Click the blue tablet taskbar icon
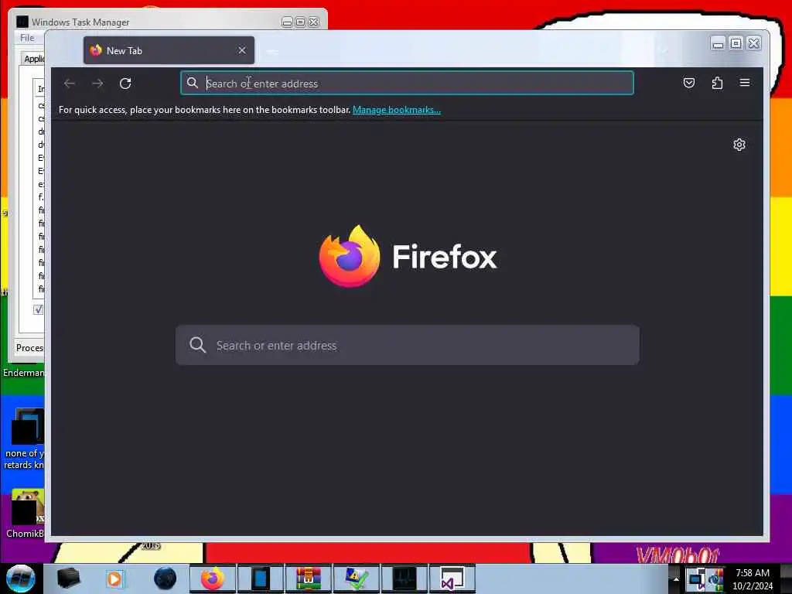 tap(260, 579)
